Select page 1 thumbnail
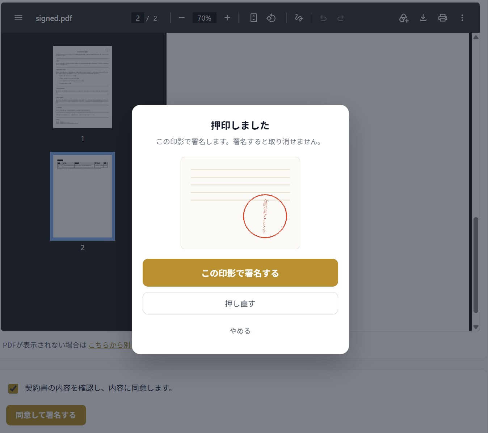Image resolution: width=488 pixels, height=433 pixels. [x=83, y=87]
